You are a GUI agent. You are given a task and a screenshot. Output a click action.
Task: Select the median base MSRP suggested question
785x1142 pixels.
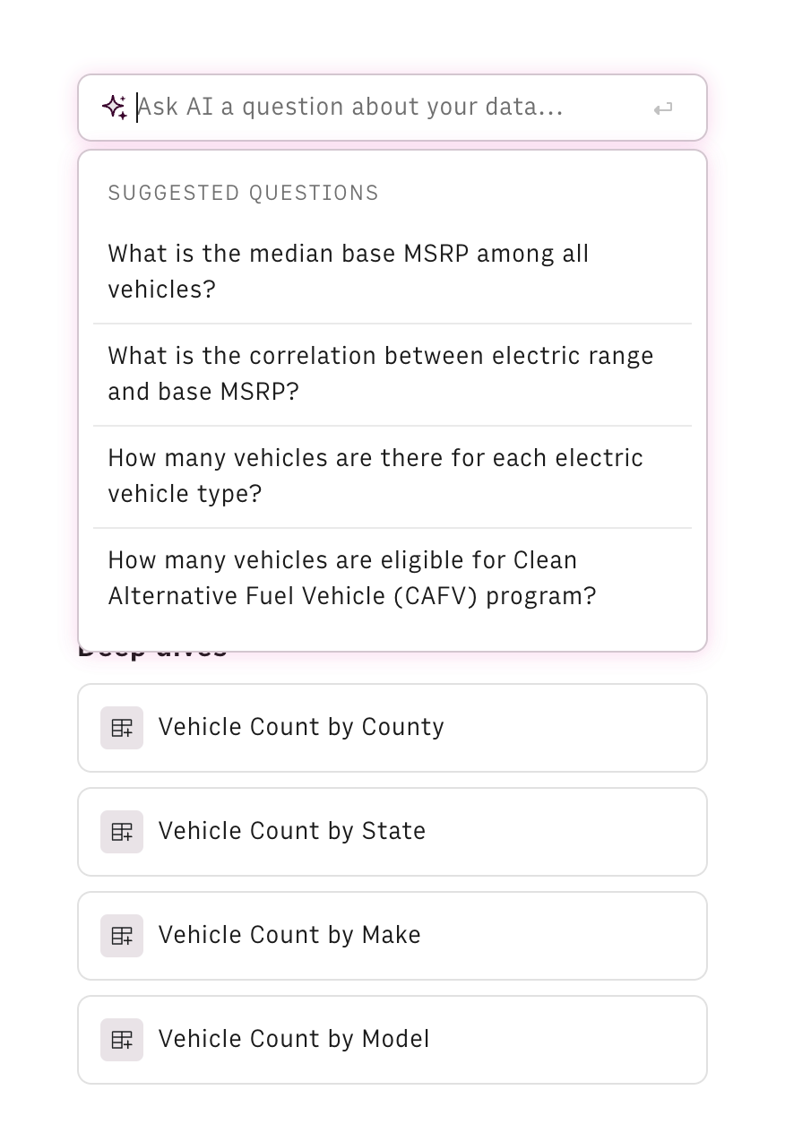click(x=348, y=271)
